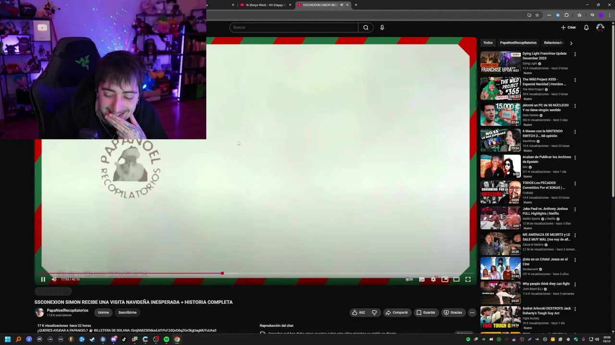Open the Windows Start menu
Screen dimensions: 615x345
(x=8, y=339)
